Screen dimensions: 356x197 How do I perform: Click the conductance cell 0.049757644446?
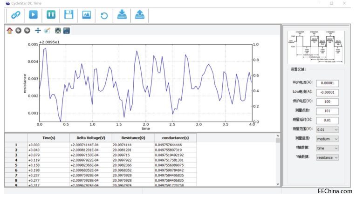[175, 145]
